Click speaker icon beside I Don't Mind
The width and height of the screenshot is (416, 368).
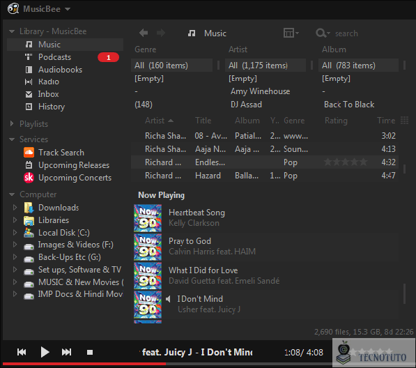tap(168, 299)
